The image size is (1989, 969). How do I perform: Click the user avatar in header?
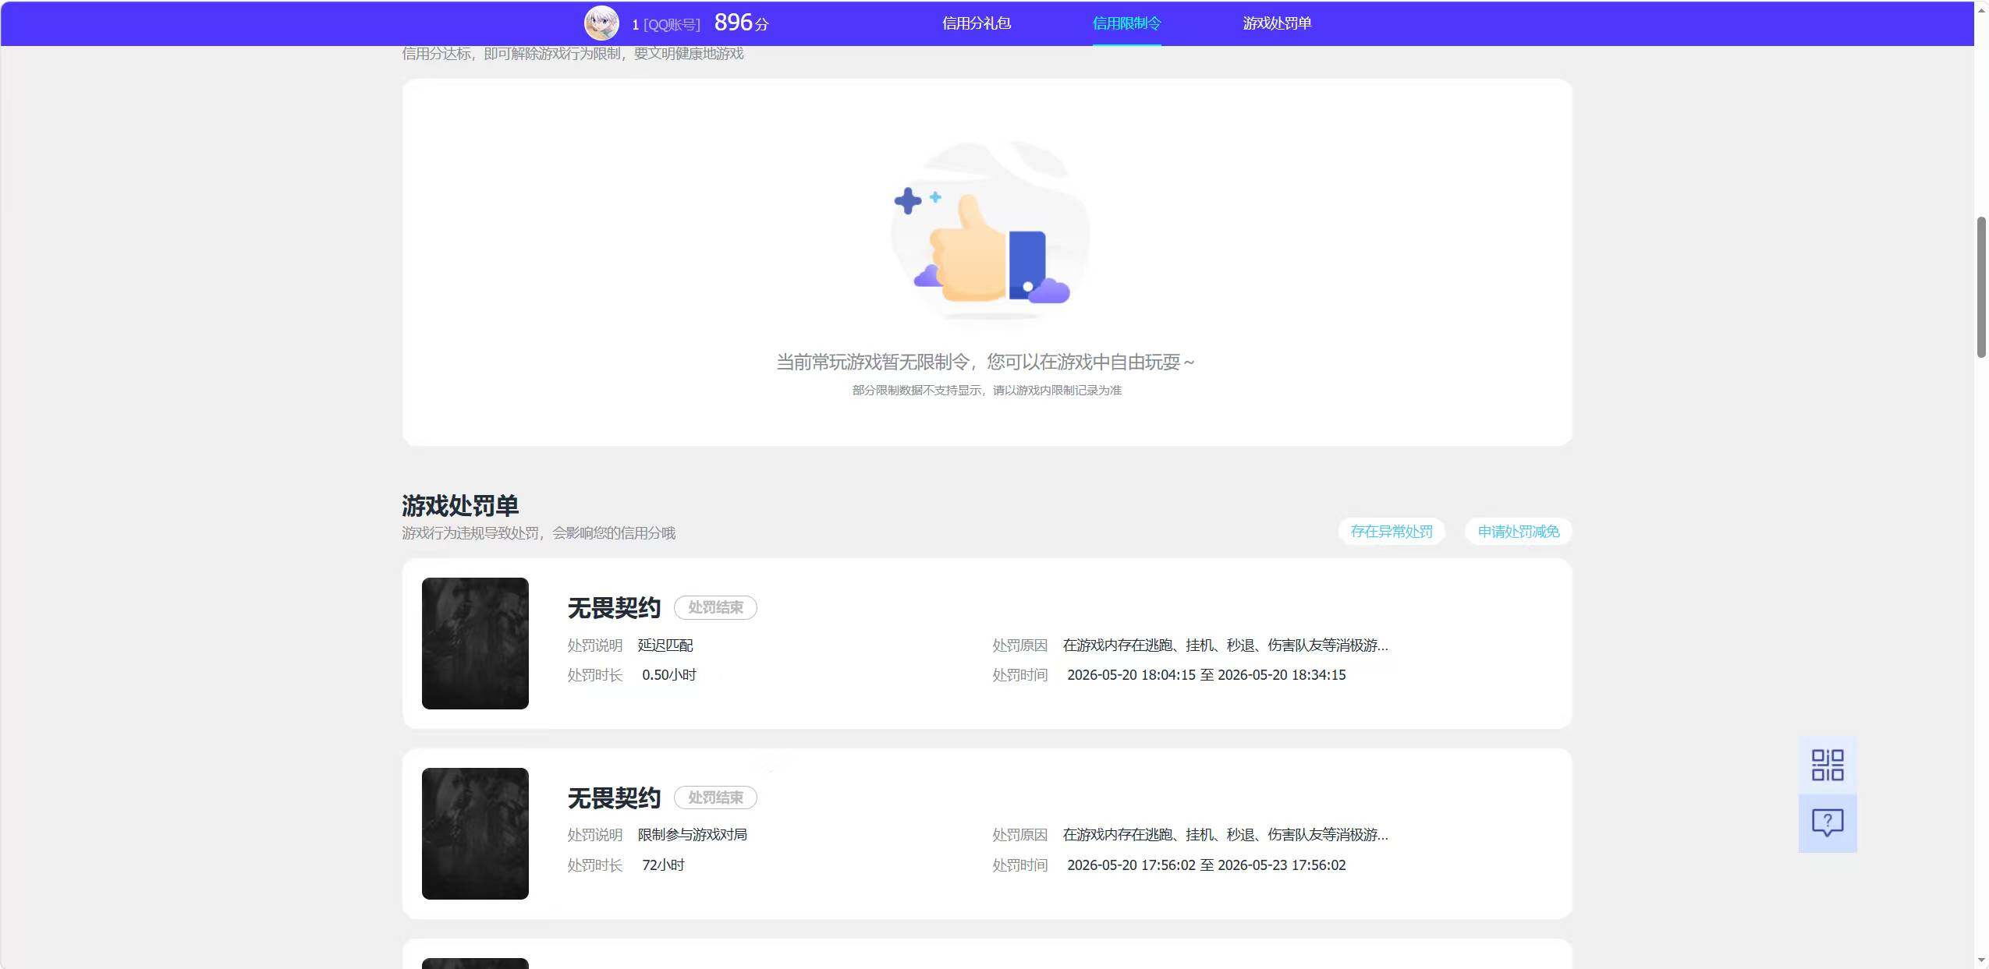(x=601, y=23)
